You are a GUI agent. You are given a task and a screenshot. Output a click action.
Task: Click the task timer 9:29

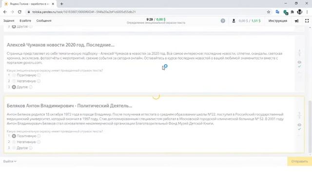click(x=150, y=19)
